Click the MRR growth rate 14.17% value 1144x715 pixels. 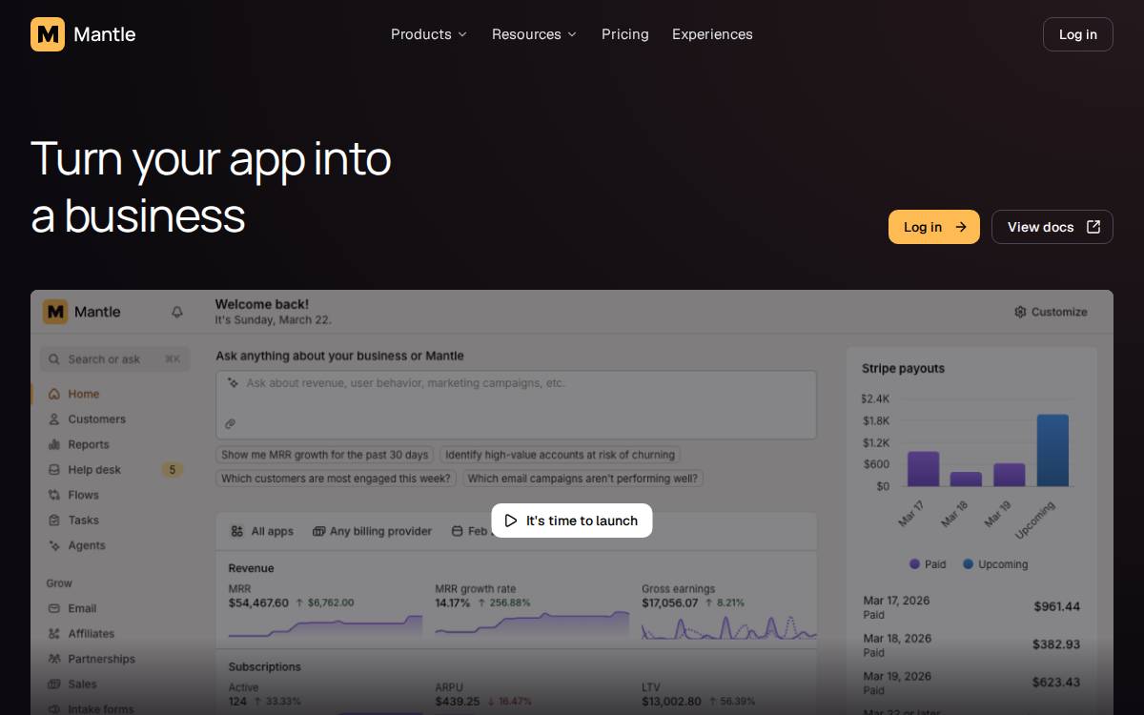pyautogui.click(x=453, y=603)
